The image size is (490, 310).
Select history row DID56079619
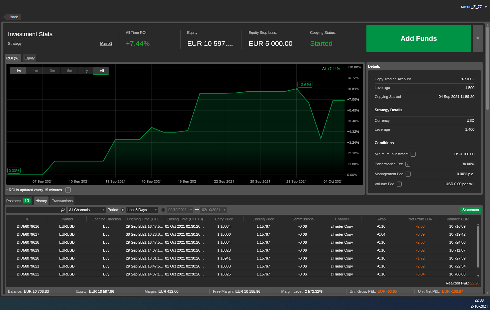point(241,250)
